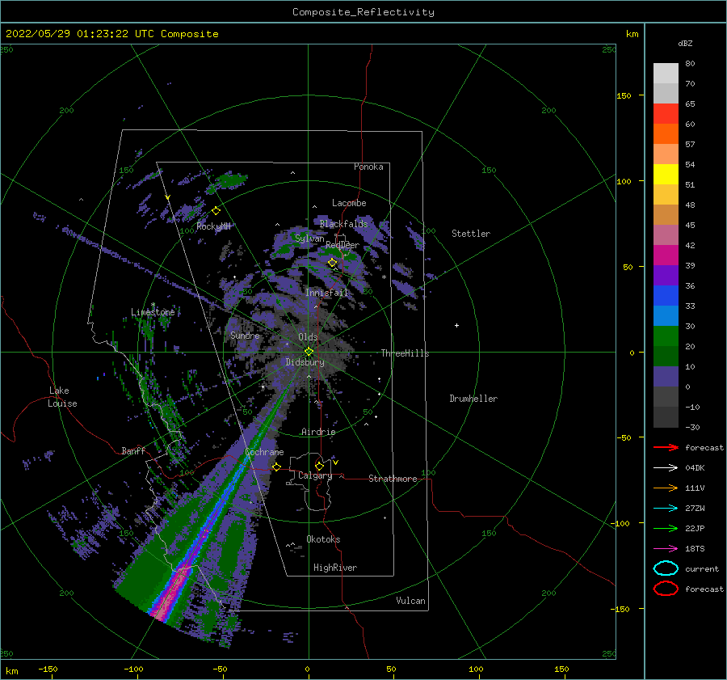
Task: Click the Composite_Reflectivity title
Action: [x=363, y=12]
